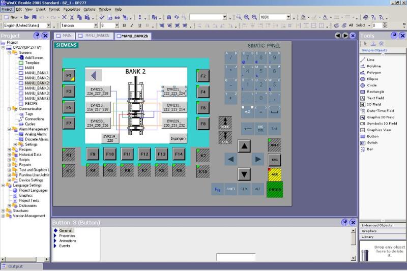Click the Save icon in toolbar

pos(34,17)
